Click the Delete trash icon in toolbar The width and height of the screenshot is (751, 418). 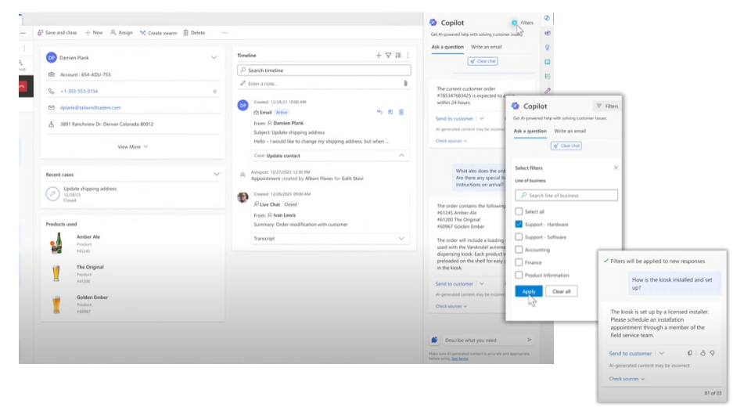(185, 33)
